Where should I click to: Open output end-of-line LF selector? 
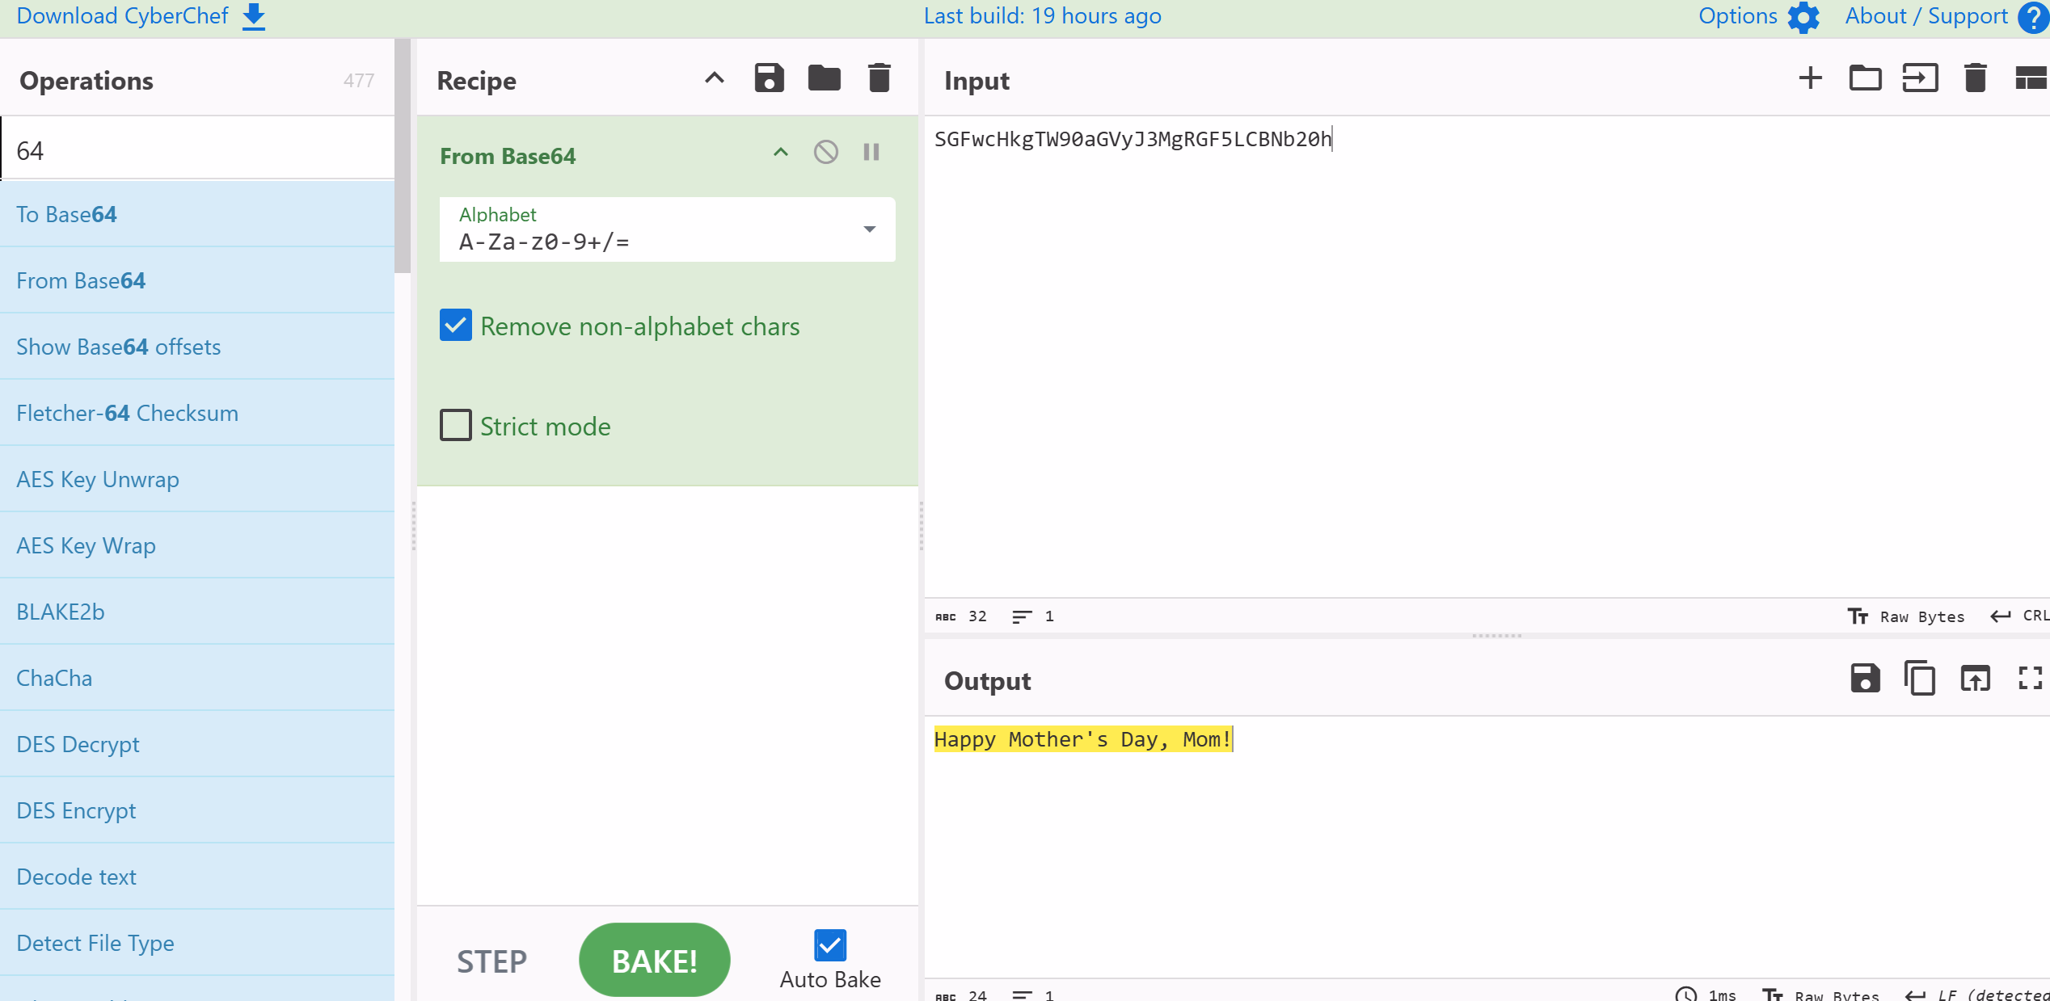[1977, 995]
